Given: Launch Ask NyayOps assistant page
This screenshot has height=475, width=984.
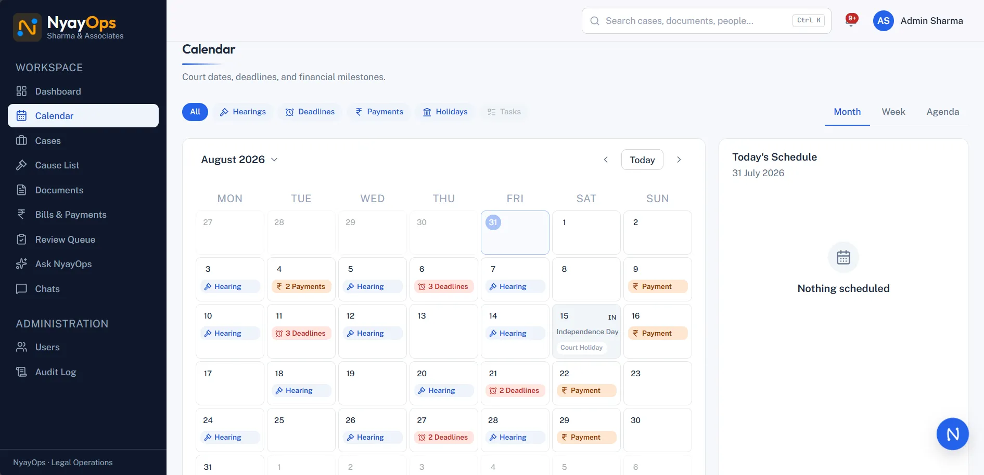Looking at the screenshot, I should point(83,264).
